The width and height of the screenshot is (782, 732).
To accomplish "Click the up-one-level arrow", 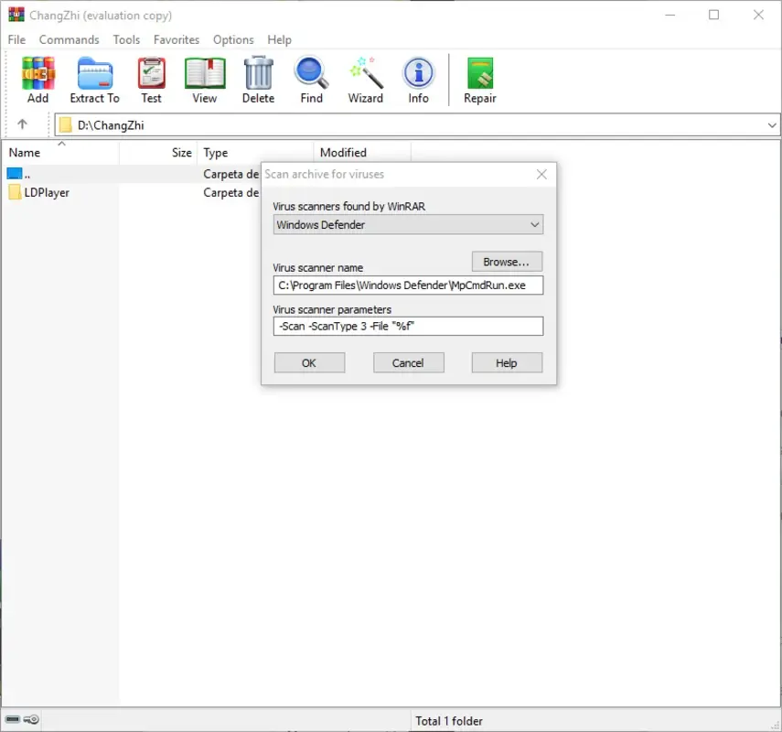I will [23, 124].
